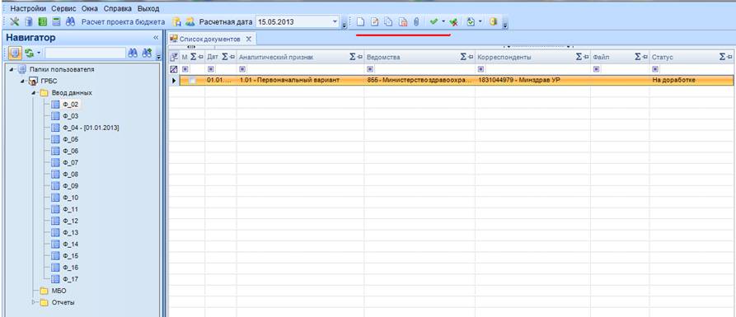Open the Справка menu
This screenshot has width=736, height=317.
117,9
